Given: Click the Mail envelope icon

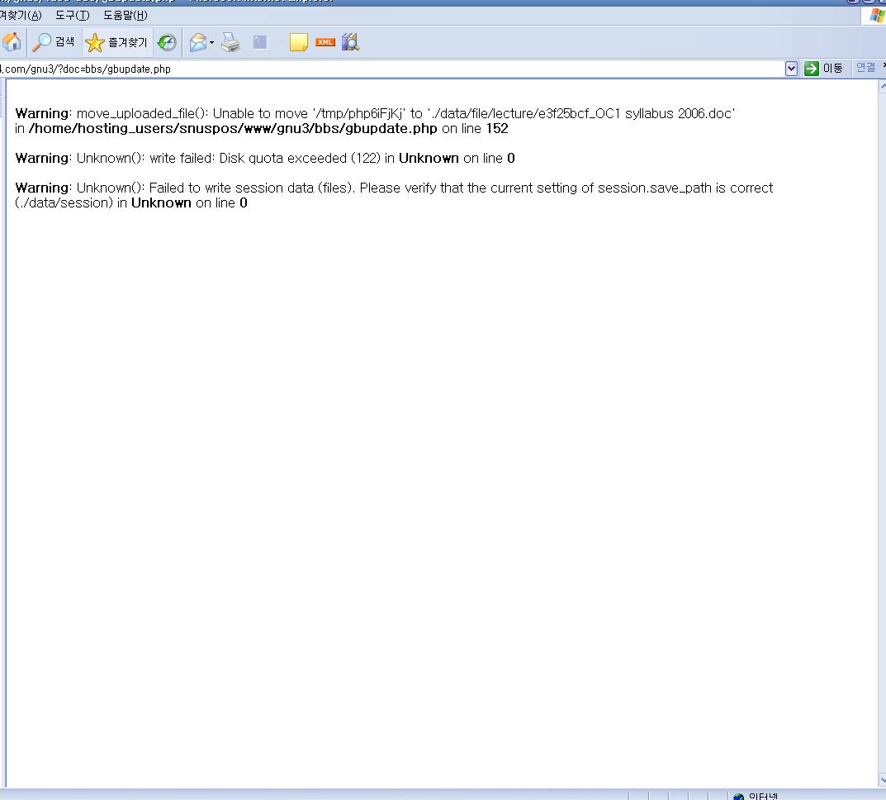Looking at the screenshot, I should [x=198, y=42].
